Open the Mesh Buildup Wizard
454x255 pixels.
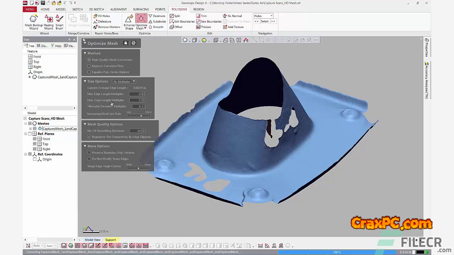point(33,22)
